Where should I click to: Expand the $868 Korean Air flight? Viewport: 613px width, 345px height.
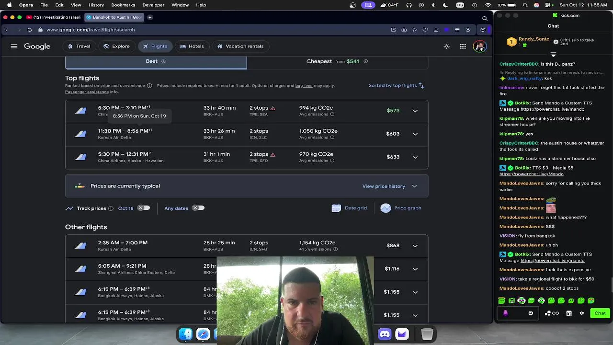[415, 246]
